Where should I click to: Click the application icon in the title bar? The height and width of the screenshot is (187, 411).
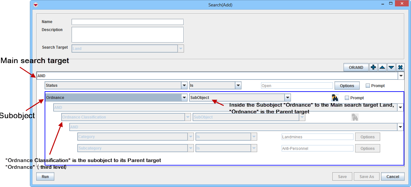[x=36, y=4]
